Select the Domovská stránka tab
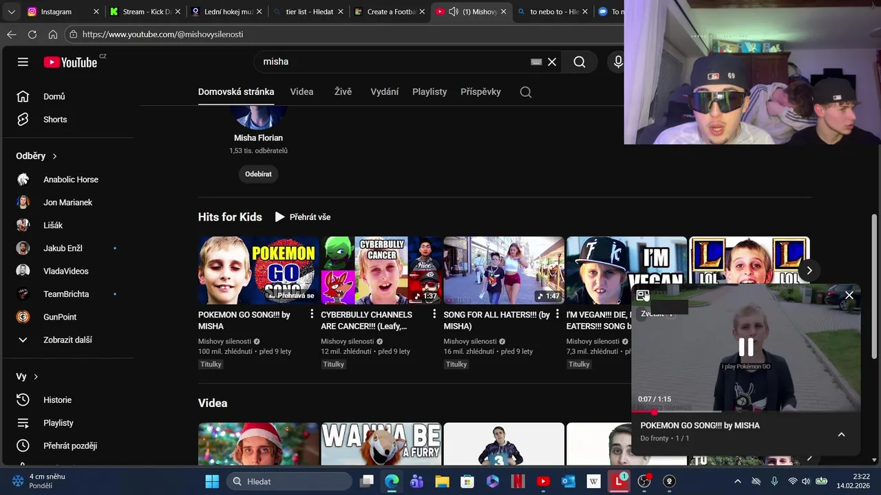This screenshot has height=495, width=881. tap(236, 92)
